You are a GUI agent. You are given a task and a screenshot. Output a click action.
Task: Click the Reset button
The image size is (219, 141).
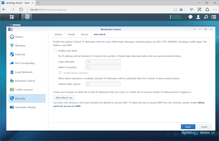pos(204,127)
